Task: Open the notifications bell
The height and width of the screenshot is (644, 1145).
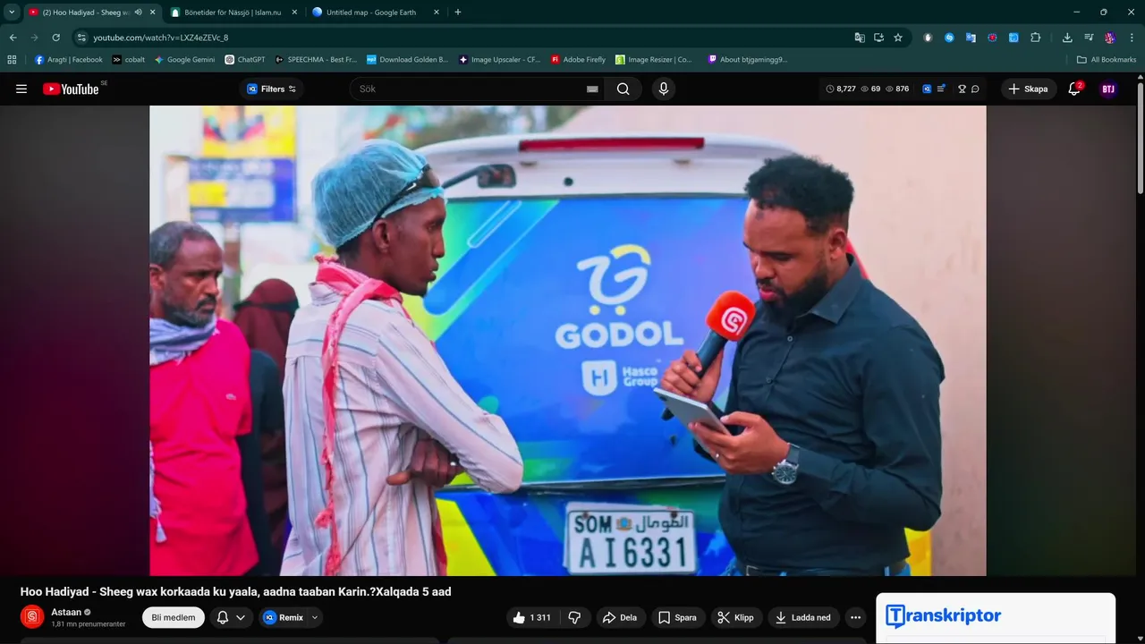Action: point(1074,89)
